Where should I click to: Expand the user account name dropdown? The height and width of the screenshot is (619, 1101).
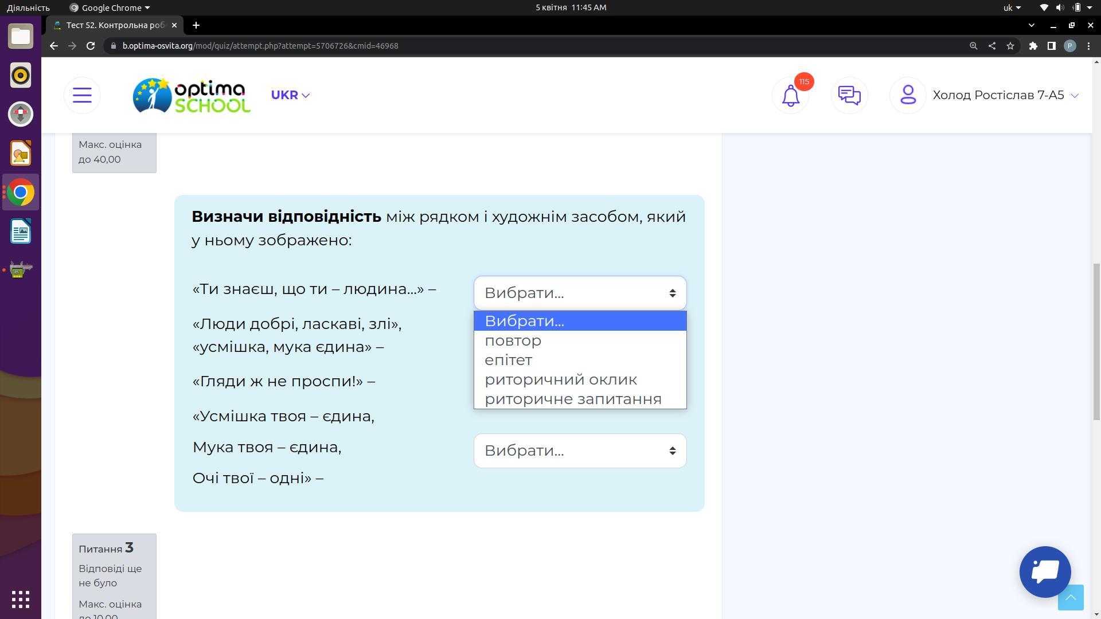coord(1005,95)
